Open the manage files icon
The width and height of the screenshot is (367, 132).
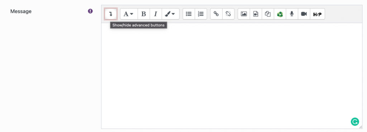(x=268, y=14)
